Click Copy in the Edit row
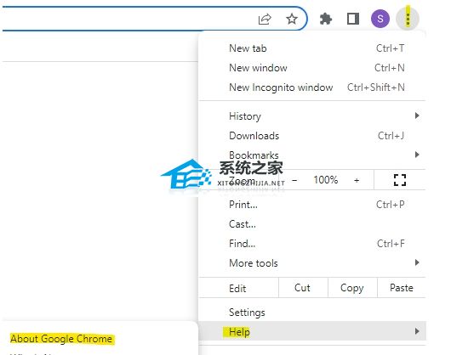Screen dimensions: 451x355 point(352,288)
